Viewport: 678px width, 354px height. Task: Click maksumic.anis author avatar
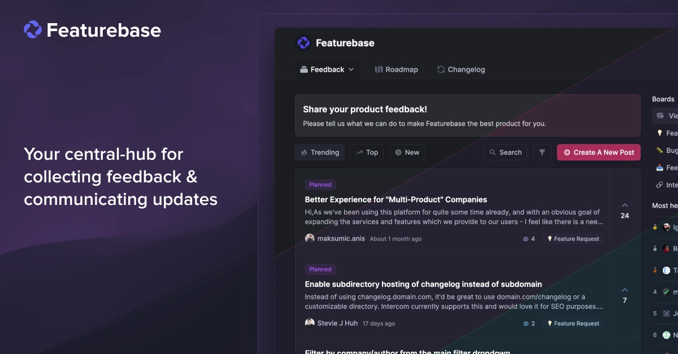[310, 238]
